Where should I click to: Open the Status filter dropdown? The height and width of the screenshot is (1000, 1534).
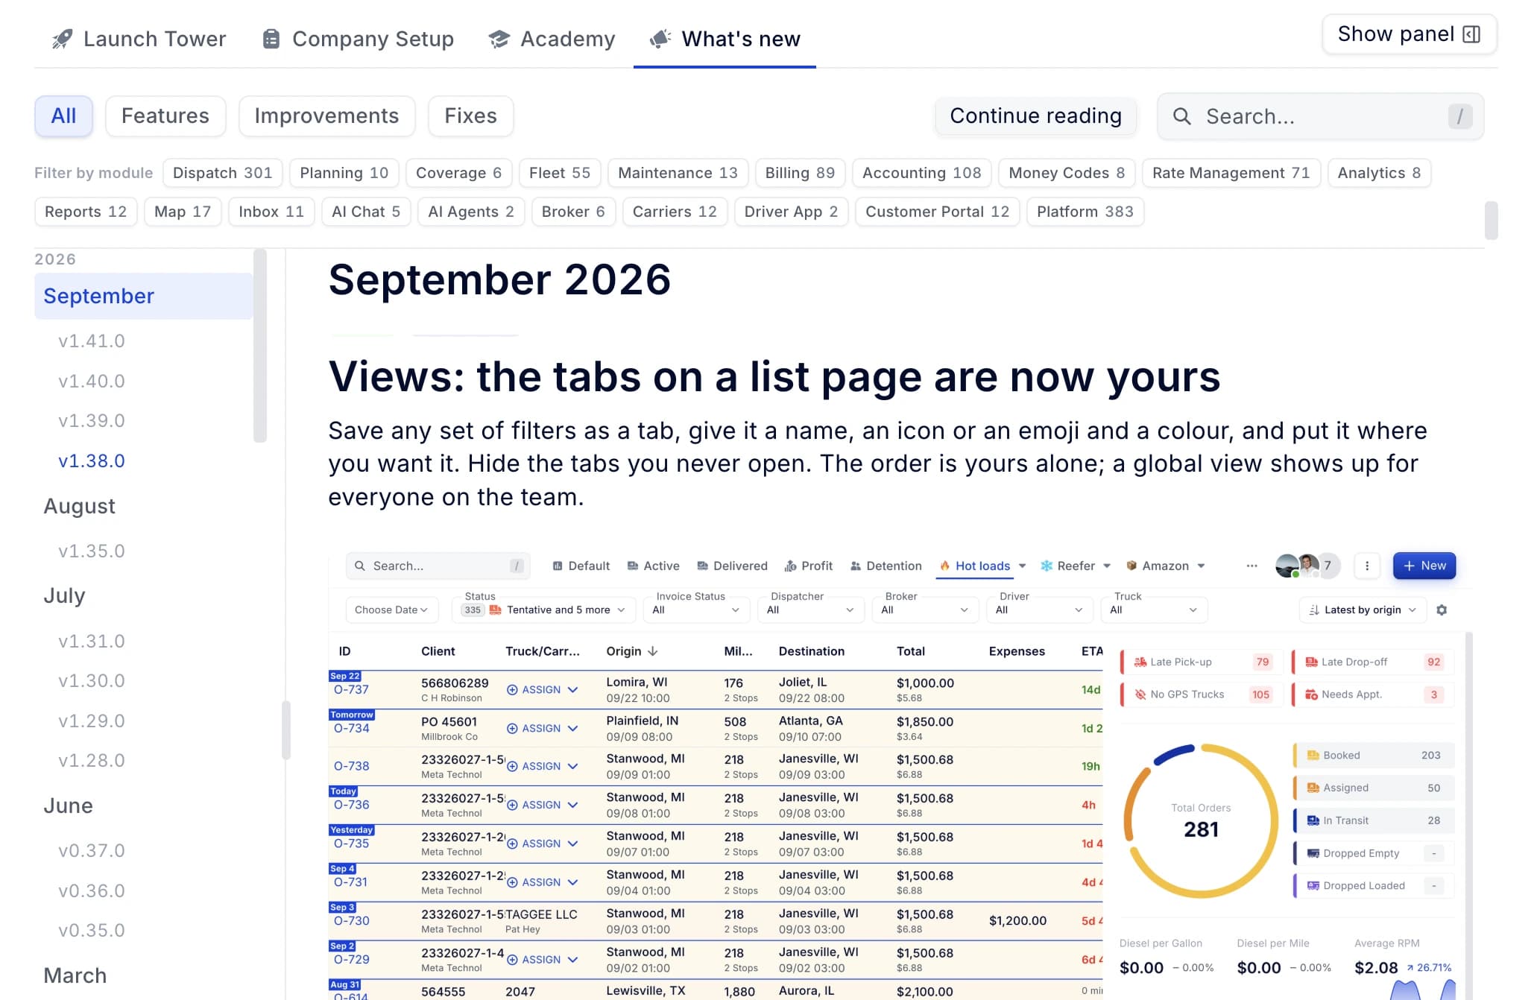point(543,610)
